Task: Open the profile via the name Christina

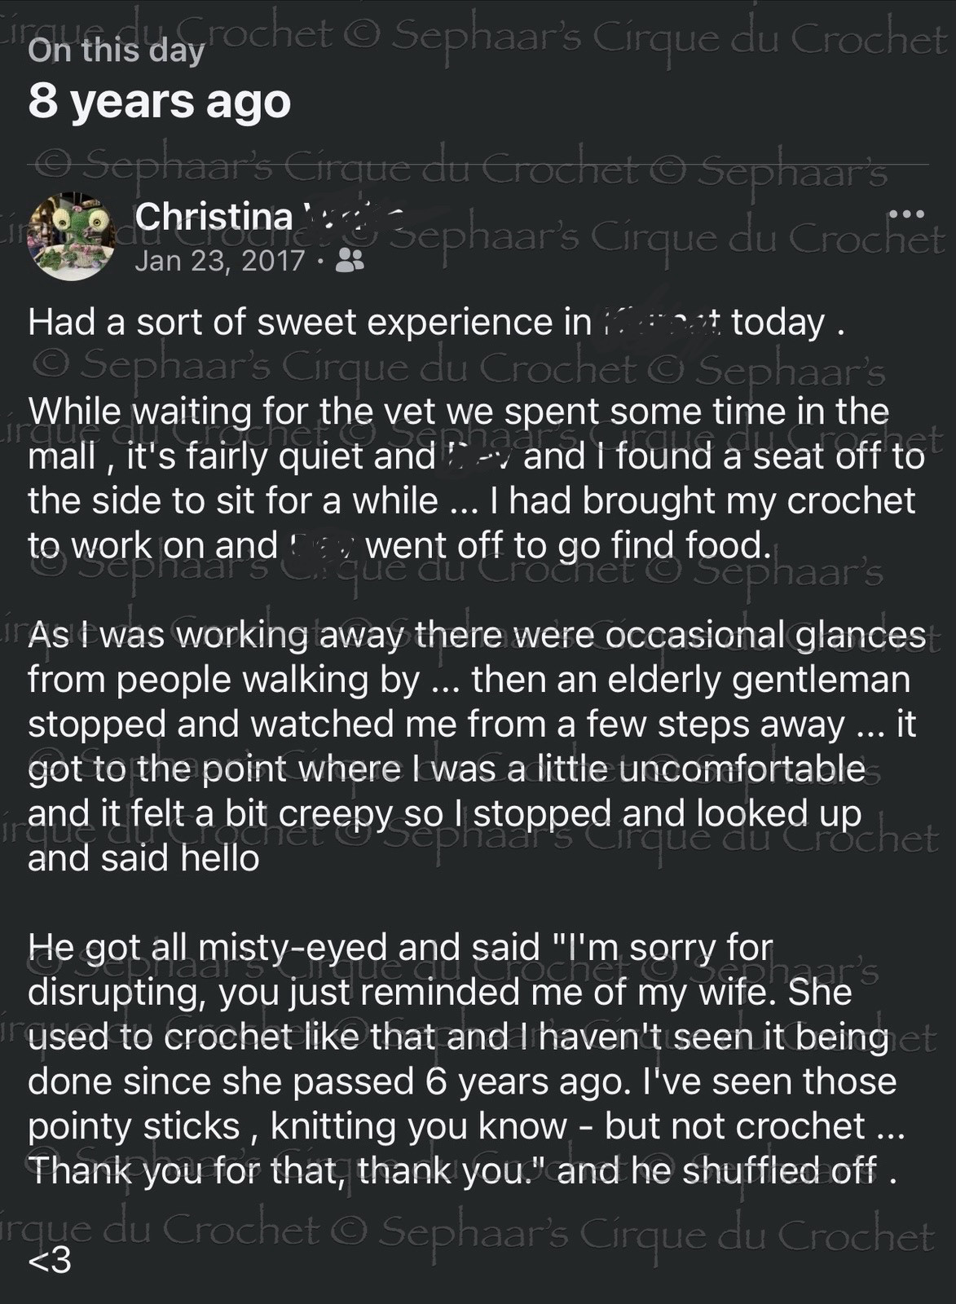Action: pyautogui.click(x=214, y=217)
